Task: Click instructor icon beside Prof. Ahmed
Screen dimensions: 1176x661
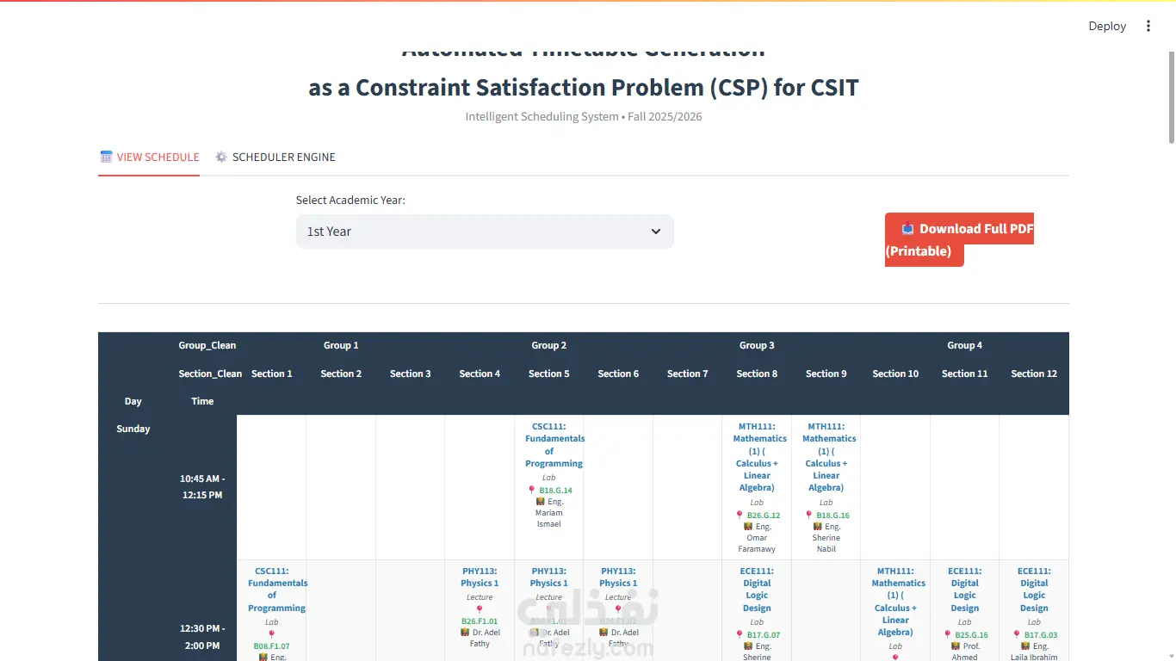Action: click(x=956, y=646)
